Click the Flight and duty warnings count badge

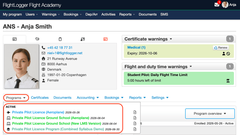(230, 67)
